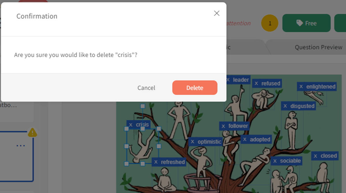The image size is (346, 193).
Task: Open the Question Preview tab
Action: 318,47
